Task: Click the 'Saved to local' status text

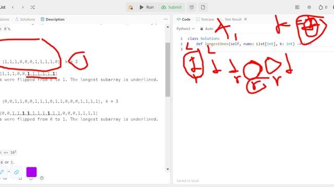Action: pyautogui.click(x=188, y=181)
